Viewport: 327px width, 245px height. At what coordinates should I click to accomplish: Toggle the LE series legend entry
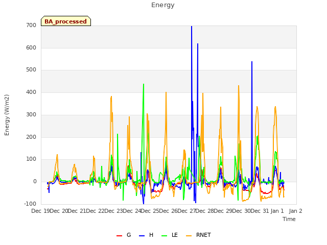pyautogui.click(x=170, y=235)
